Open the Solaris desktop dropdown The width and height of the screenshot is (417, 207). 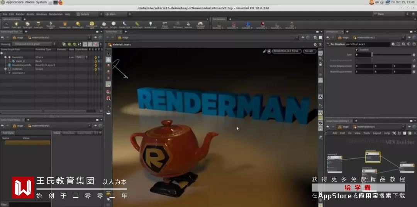point(89,14)
